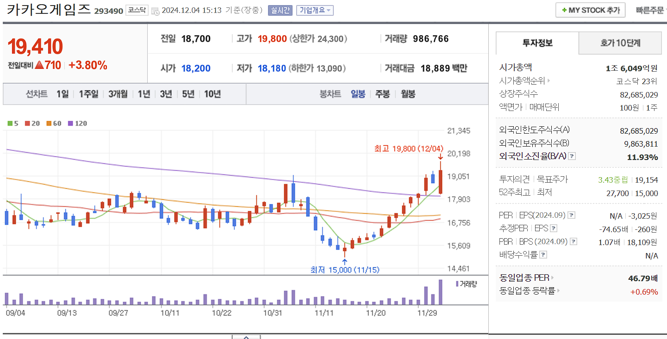Click the 배당수익률 help icon
The width and height of the screenshot is (667, 339).
click(542, 253)
